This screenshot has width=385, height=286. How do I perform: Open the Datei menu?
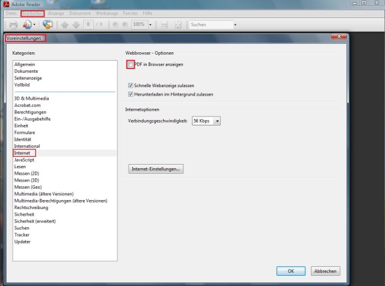pos(11,13)
